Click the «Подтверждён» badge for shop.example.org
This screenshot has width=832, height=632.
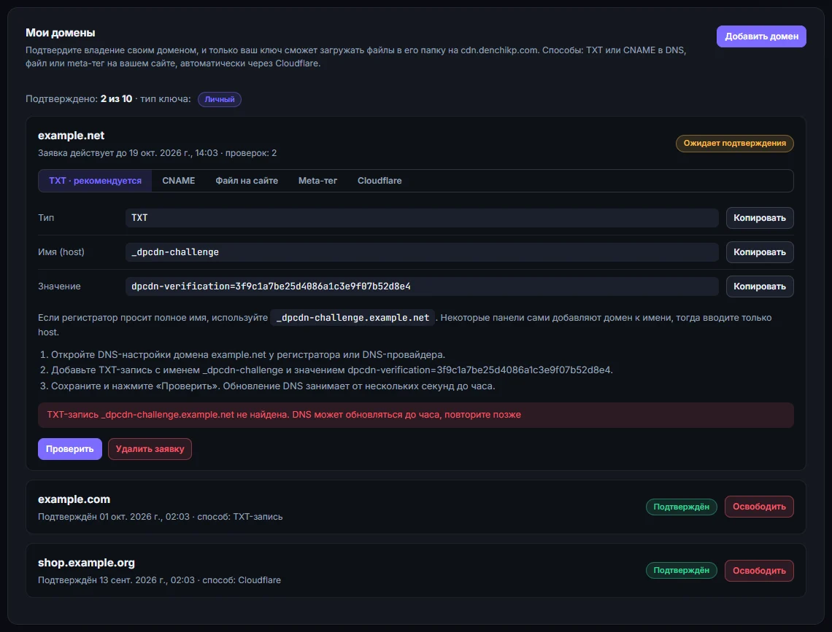682,571
